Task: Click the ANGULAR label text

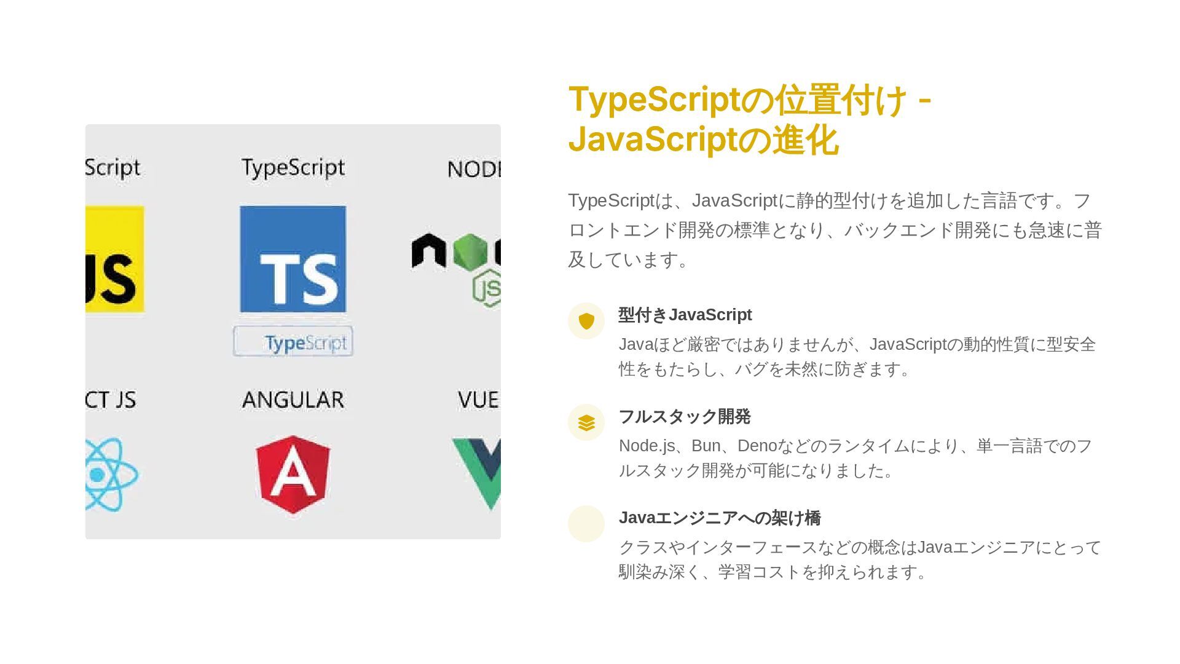Action: pos(293,400)
